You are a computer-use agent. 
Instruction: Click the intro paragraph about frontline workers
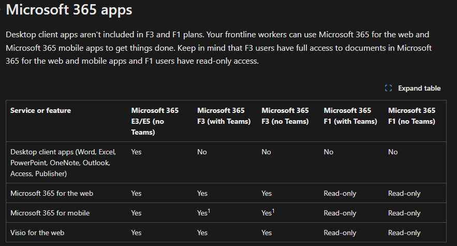218,48
